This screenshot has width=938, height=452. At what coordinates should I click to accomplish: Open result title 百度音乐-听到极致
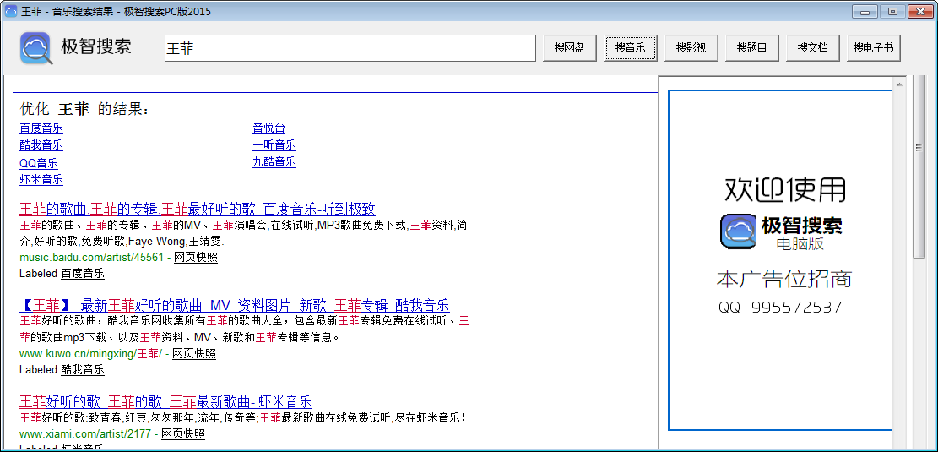198,209
